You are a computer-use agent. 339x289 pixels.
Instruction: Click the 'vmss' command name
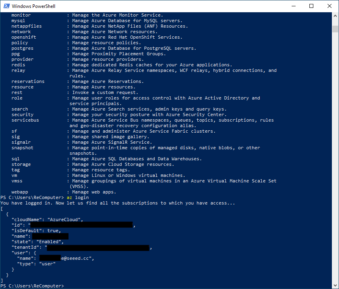pyautogui.click(x=17, y=181)
